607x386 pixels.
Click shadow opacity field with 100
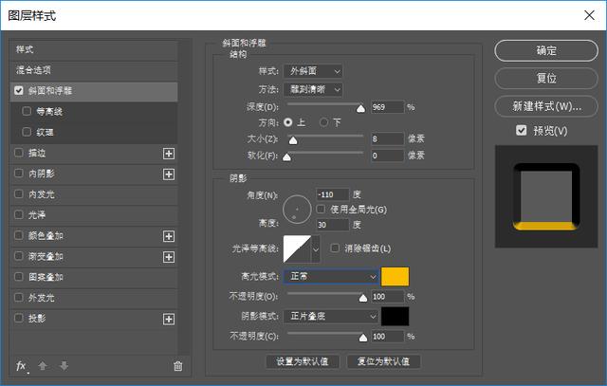[388, 337]
